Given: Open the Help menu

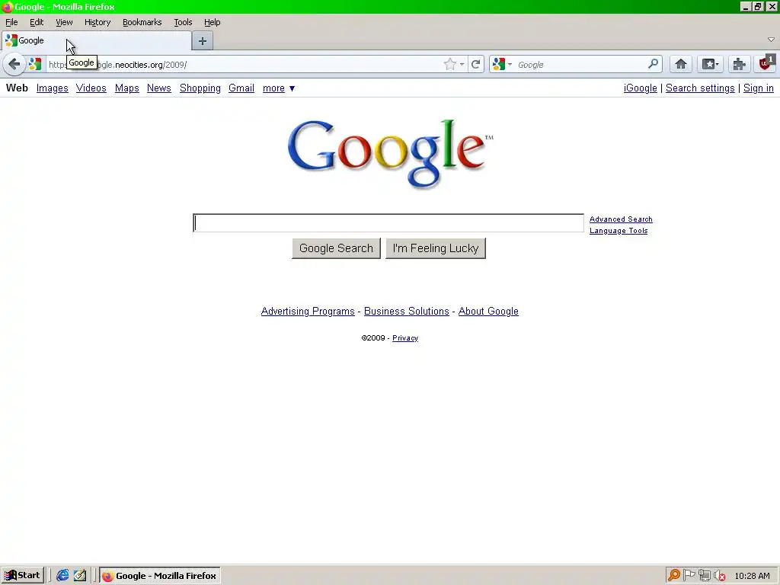Looking at the screenshot, I should [212, 22].
